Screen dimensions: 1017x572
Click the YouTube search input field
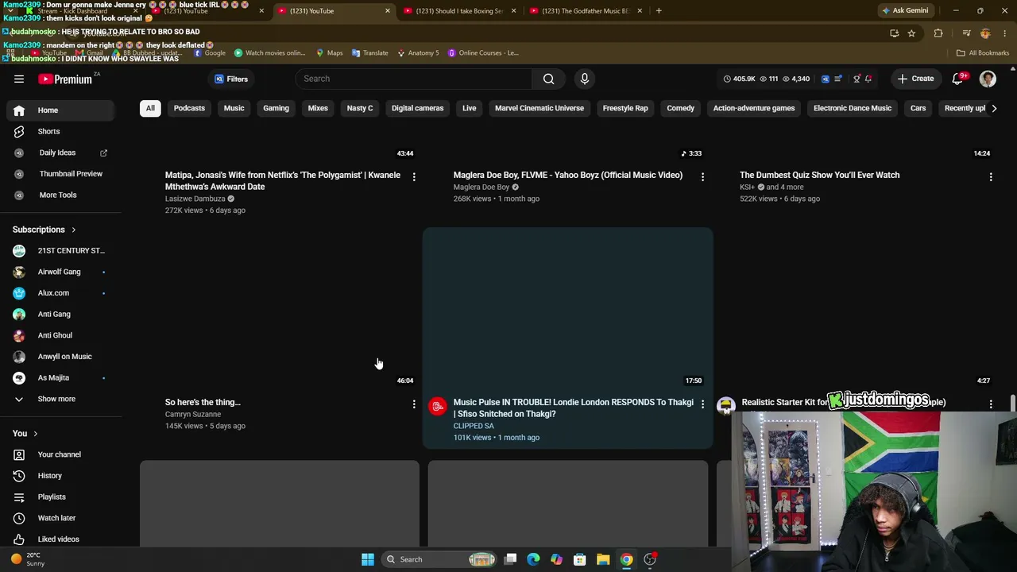click(413, 79)
